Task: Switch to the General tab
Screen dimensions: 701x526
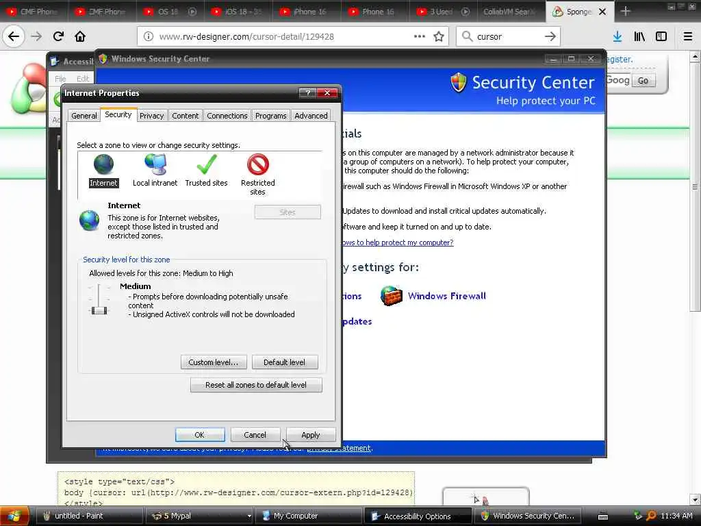Action: [x=84, y=115]
